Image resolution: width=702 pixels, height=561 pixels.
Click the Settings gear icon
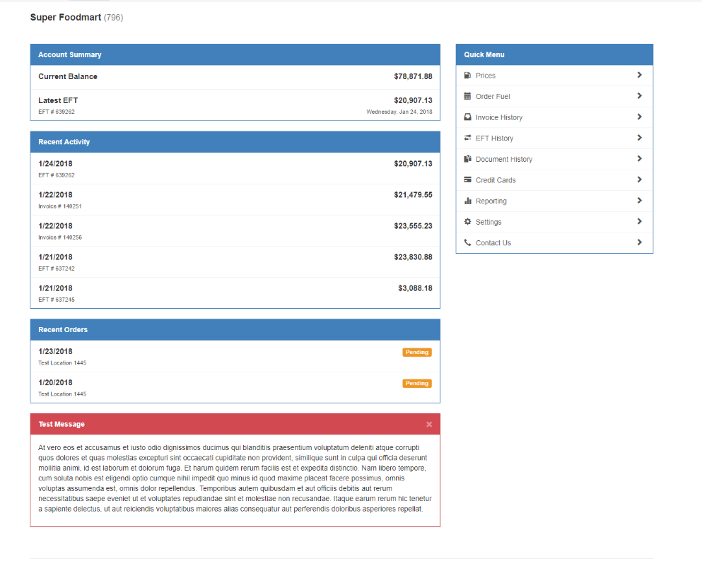[467, 221]
